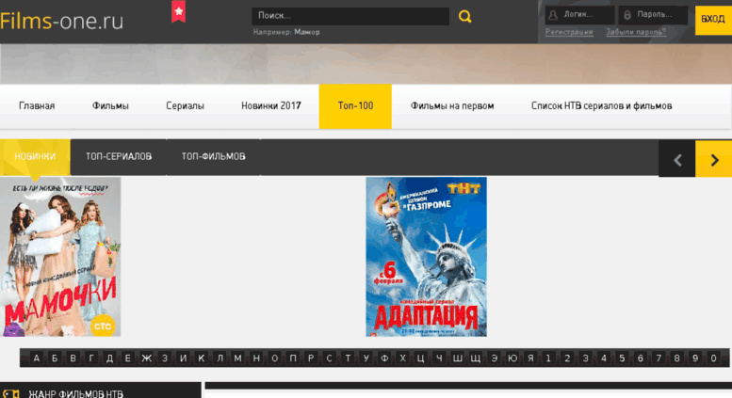Image resolution: width=732 pixels, height=398 pixels.
Task: Select letter Ф in alphabet bar
Action: (384, 358)
